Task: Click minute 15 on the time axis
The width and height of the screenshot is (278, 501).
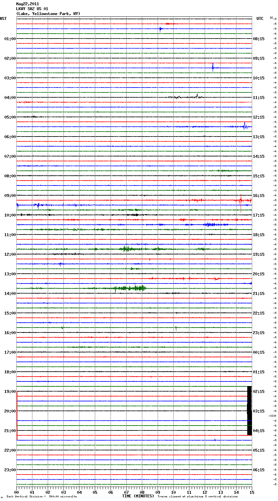Action: click(252, 492)
